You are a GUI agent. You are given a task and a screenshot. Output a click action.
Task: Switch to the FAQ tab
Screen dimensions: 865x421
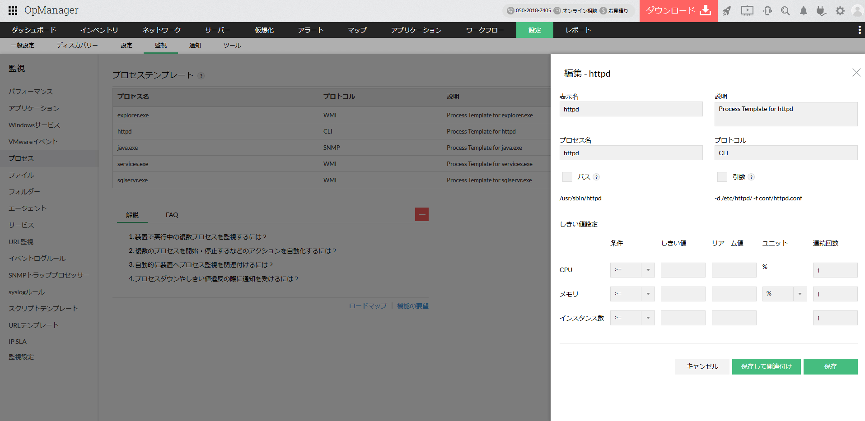172,215
